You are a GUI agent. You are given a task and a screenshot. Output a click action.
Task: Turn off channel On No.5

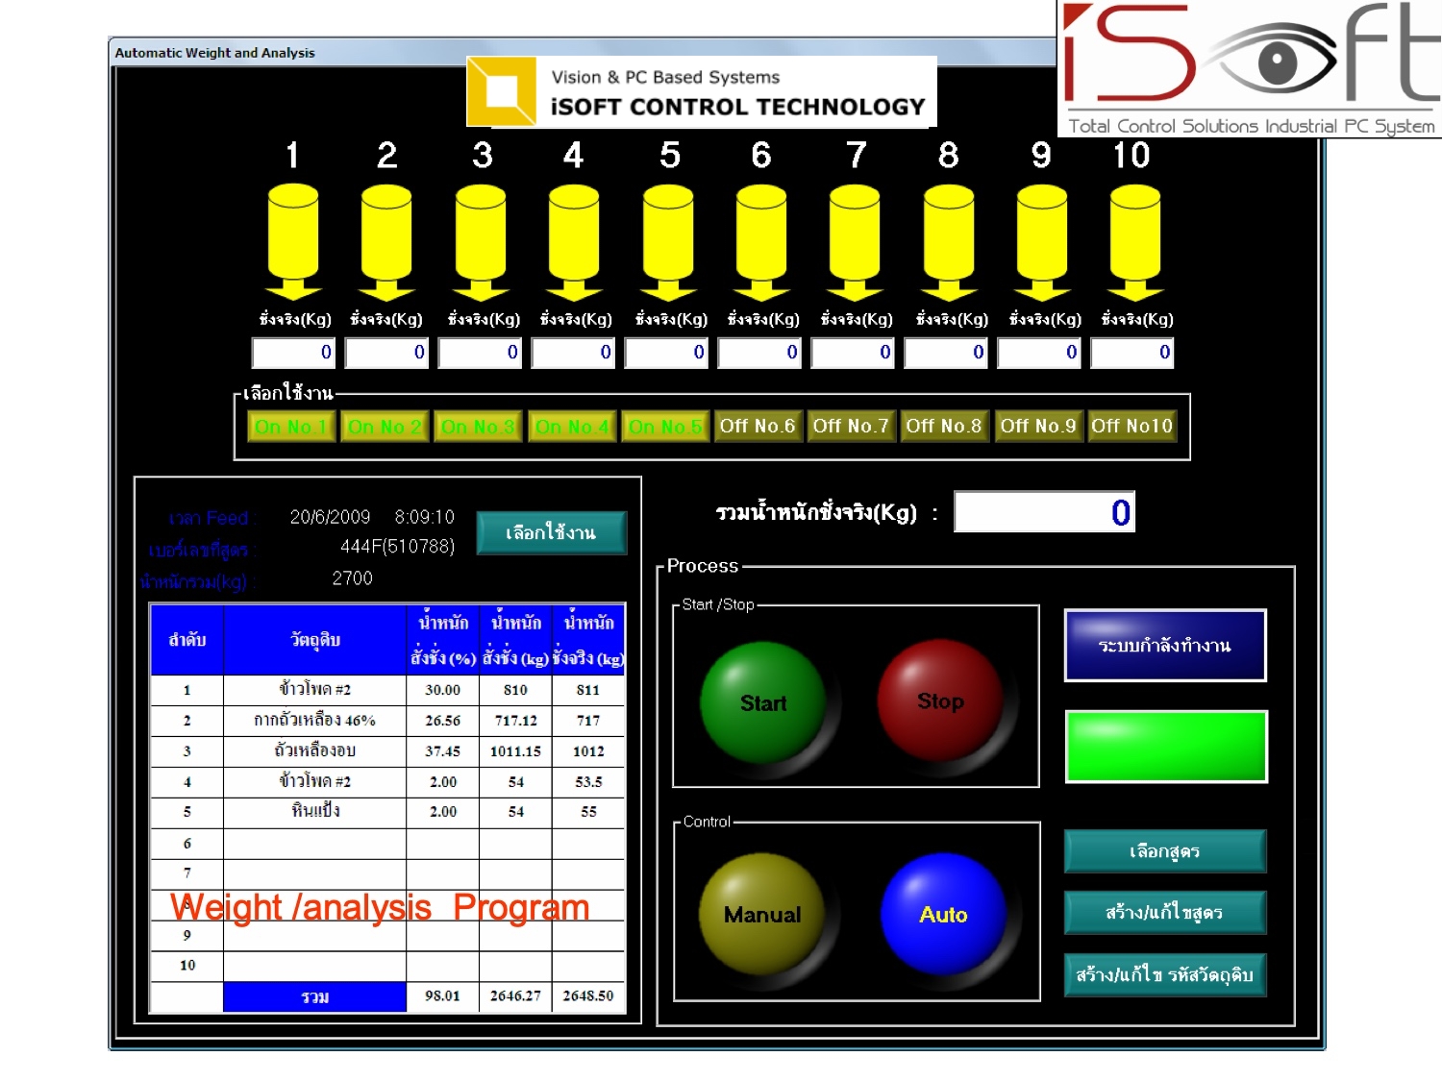tap(665, 426)
